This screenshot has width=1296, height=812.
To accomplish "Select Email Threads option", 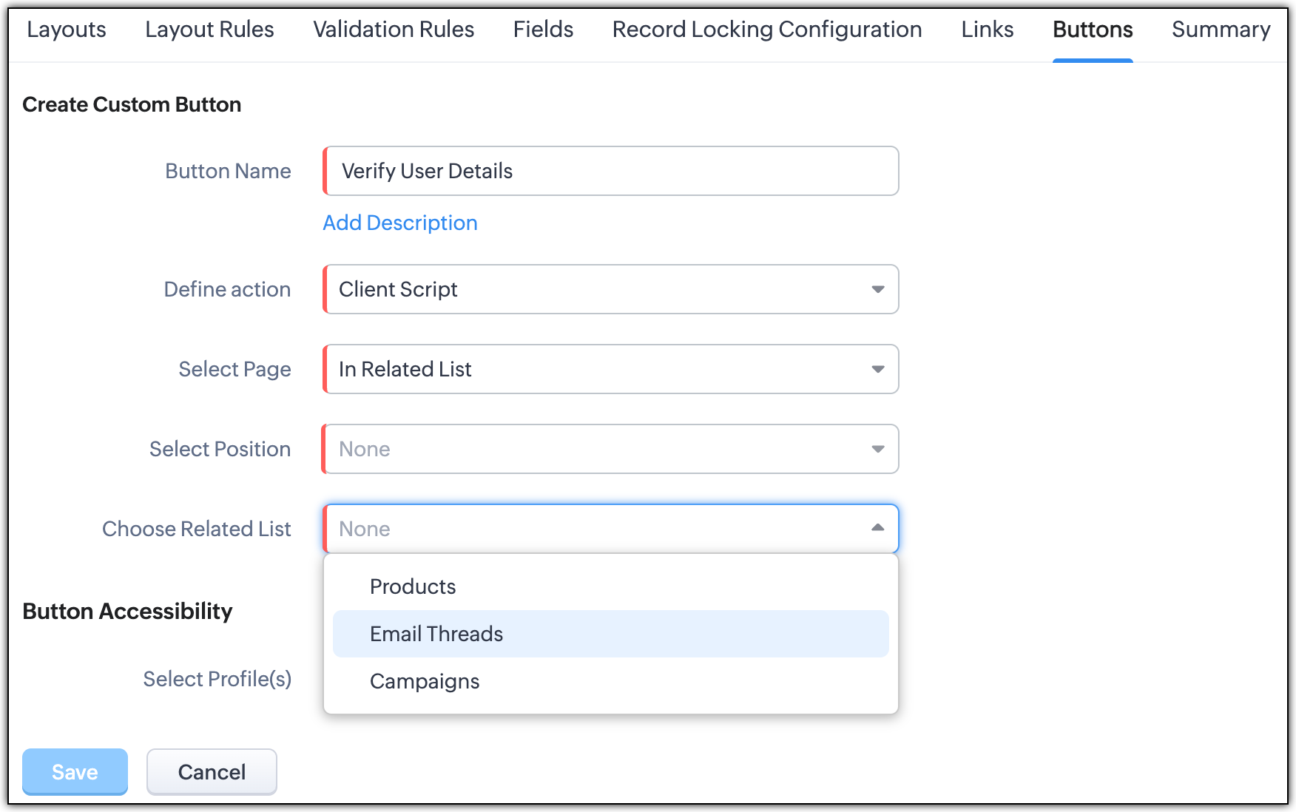I will tap(436, 634).
